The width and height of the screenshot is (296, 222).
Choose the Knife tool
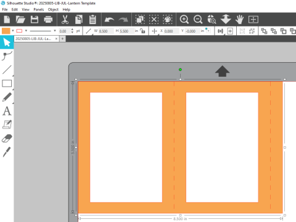click(x=7, y=152)
